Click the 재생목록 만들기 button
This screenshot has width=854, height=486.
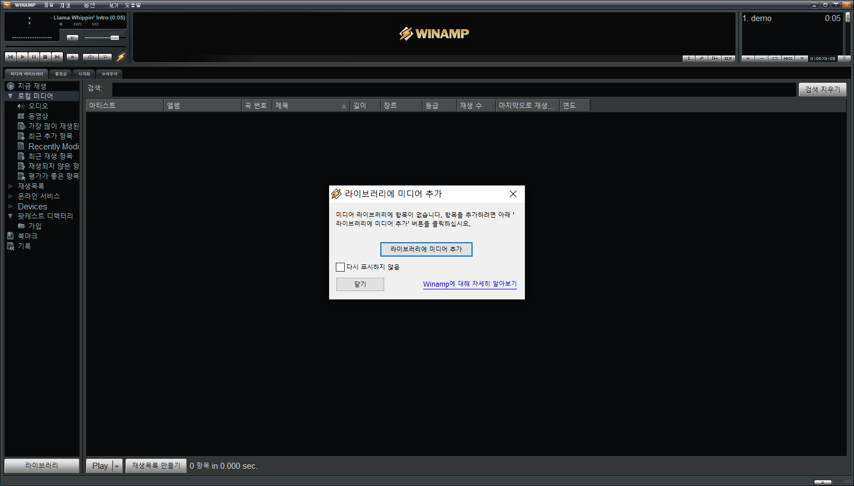(x=156, y=466)
